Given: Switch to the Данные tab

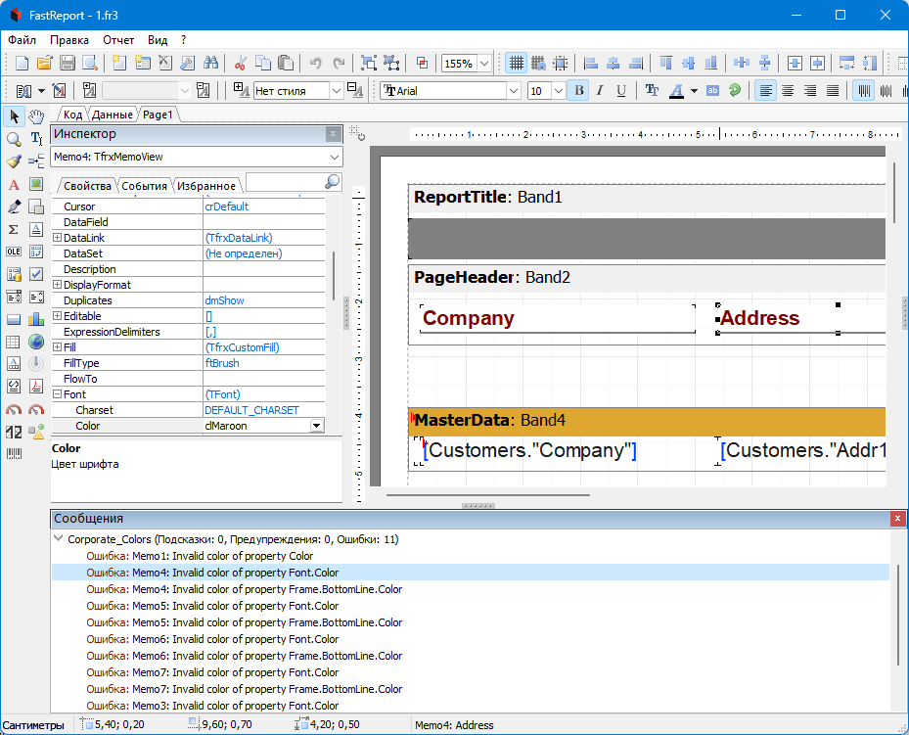Looking at the screenshot, I should pos(113,115).
